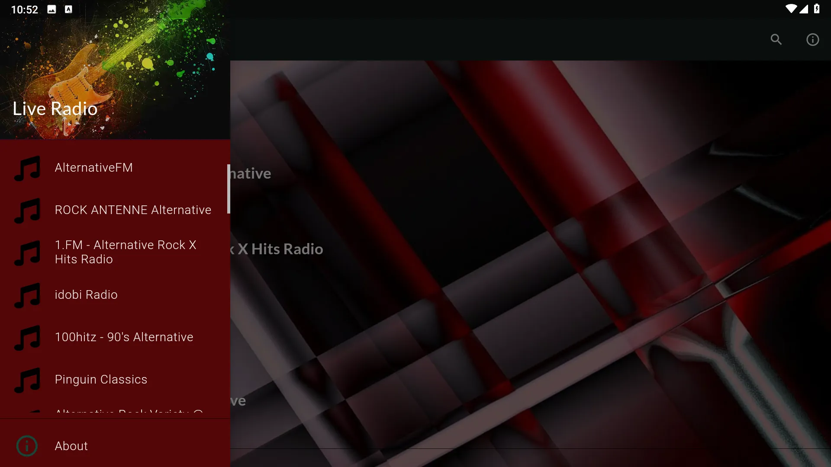This screenshot has width=831, height=467.
Task: Open idobi Radio station
Action: (115, 295)
